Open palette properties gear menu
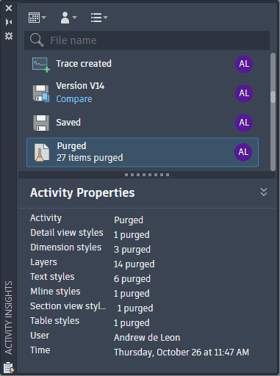The height and width of the screenshot is (376, 280). point(9,36)
